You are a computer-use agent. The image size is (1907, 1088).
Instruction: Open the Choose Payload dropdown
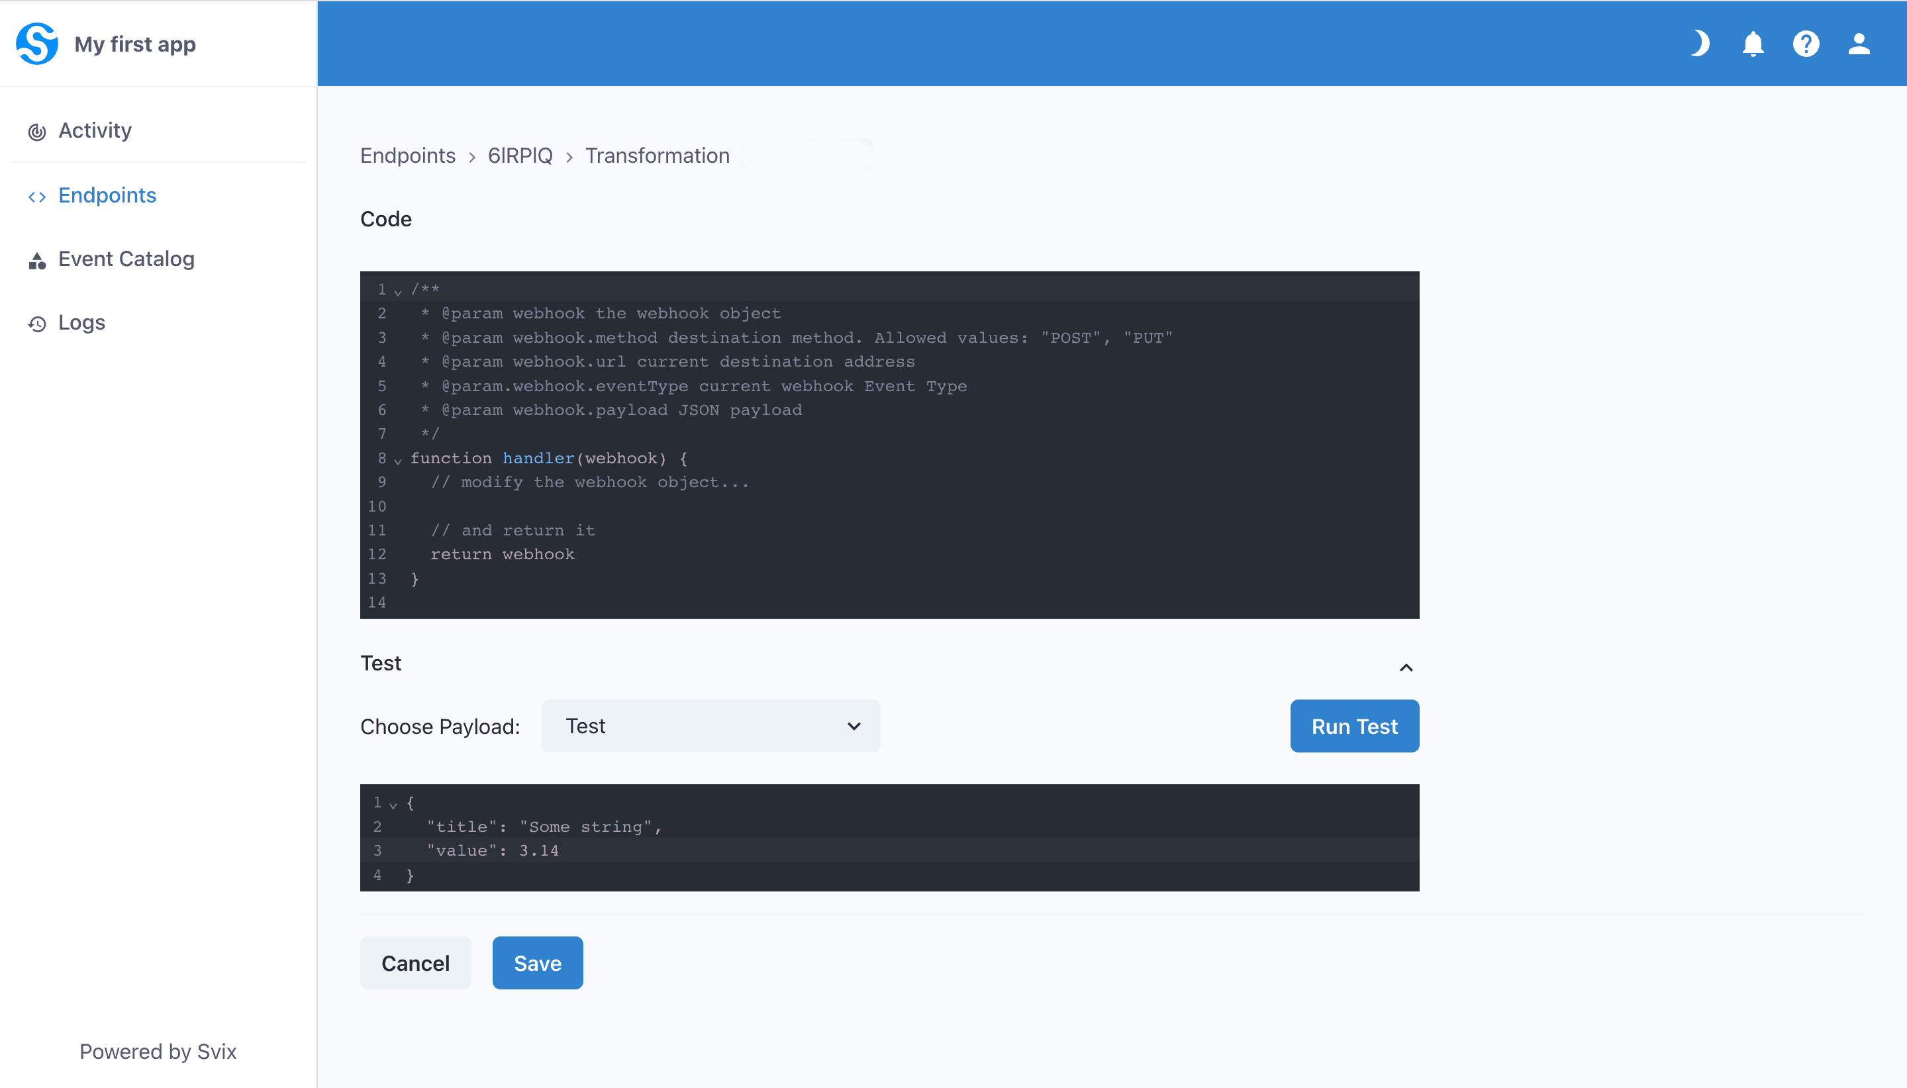pos(710,727)
